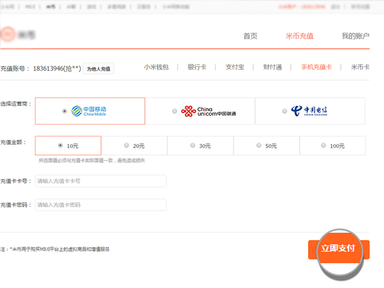Click the blurred site logo at top left
384x288 pixels.
click(18, 35)
